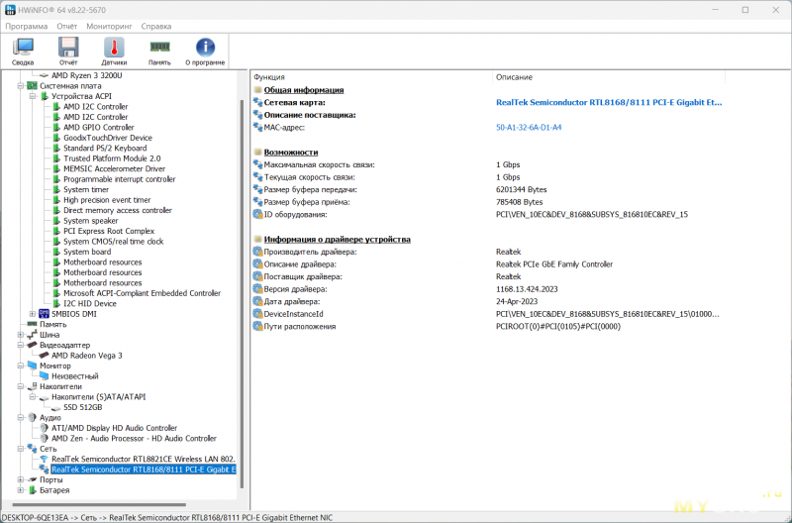The height and width of the screenshot is (523, 792).
Task: Click the Общая информация section icon
Action: (258, 90)
